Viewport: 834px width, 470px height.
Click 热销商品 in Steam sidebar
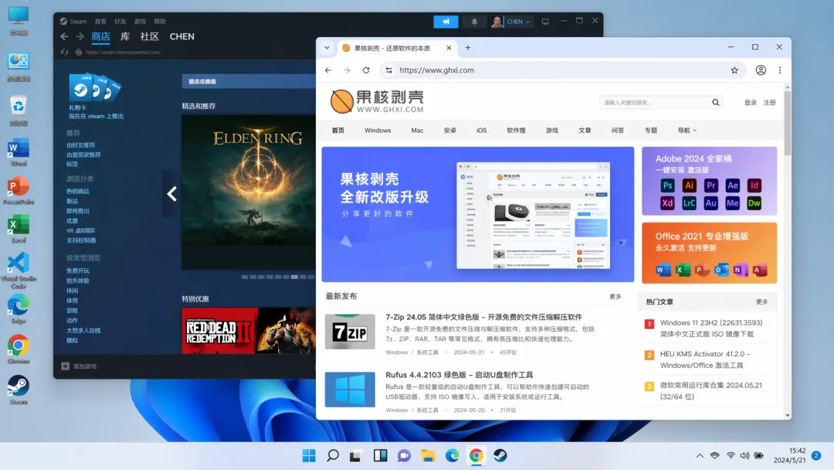coord(78,191)
